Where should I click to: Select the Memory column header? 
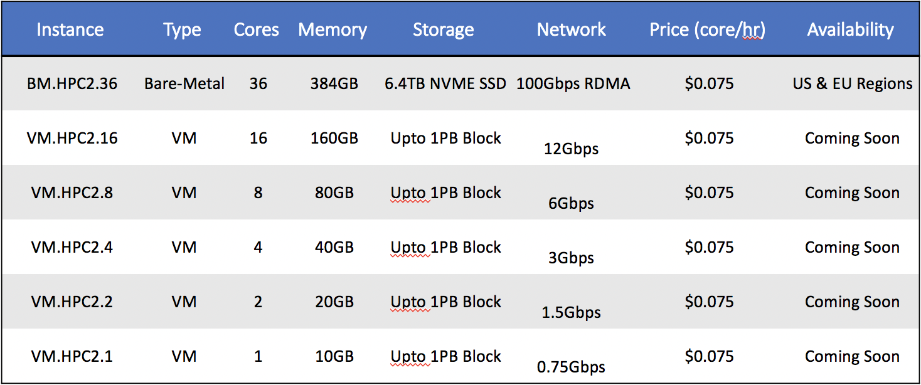(333, 29)
